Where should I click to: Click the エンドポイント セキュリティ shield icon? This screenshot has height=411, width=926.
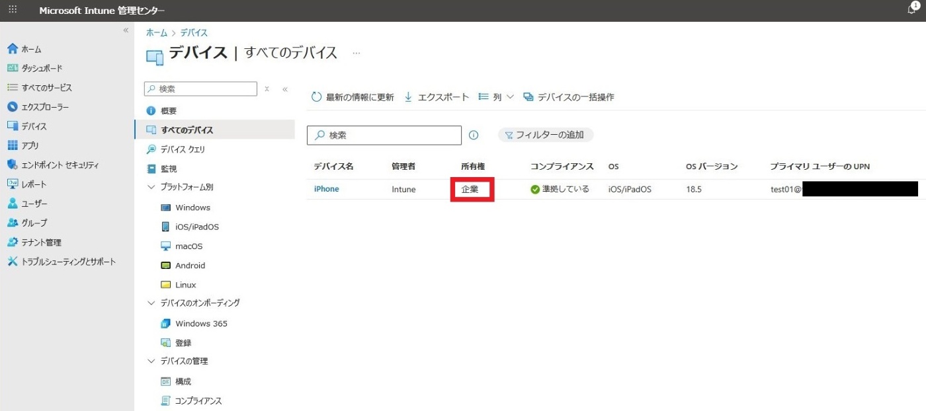pyautogui.click(x=12, y=165)
